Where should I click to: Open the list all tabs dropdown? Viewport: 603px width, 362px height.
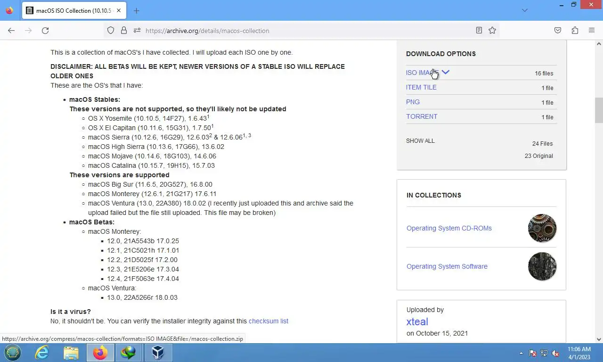pyautogui.click(x=524, y=10)
